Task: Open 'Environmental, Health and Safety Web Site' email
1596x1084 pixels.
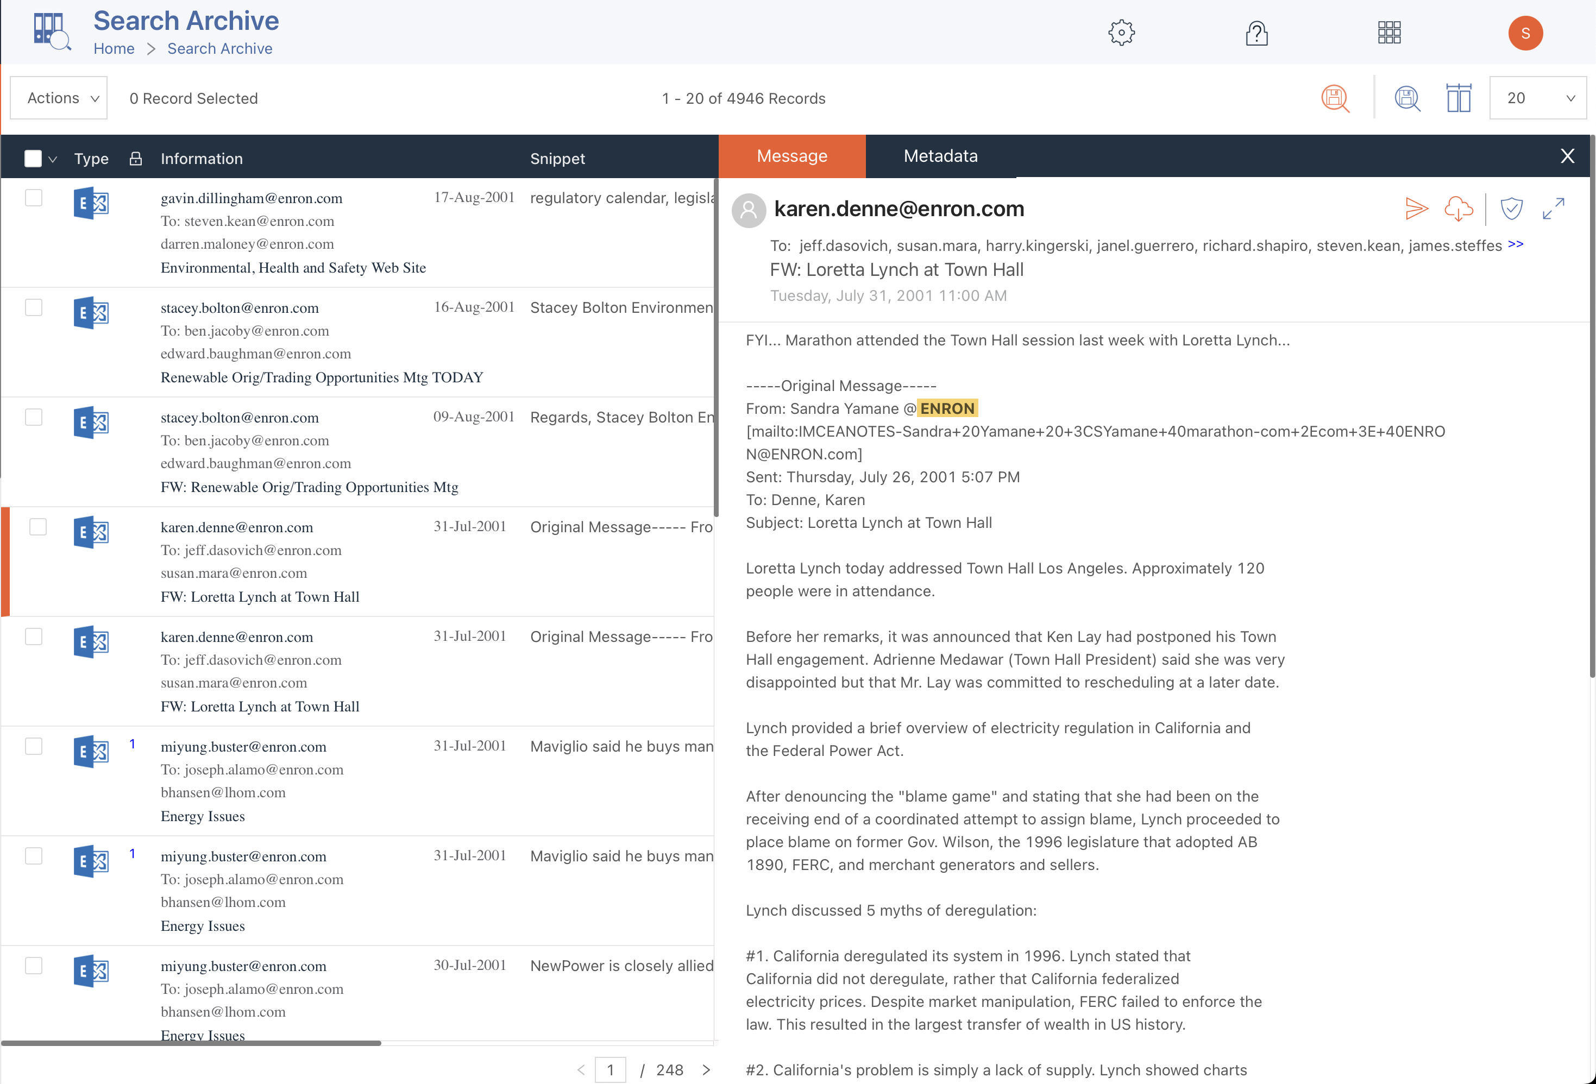Action: coord(293,268)
